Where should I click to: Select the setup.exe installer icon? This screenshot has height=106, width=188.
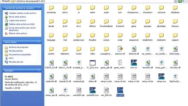(161, 77)
